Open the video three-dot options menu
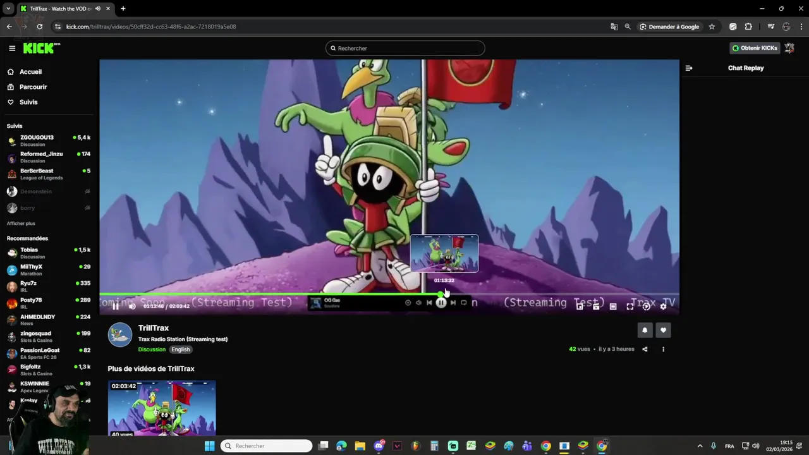 pyautogui.click(x=663, y=349)
